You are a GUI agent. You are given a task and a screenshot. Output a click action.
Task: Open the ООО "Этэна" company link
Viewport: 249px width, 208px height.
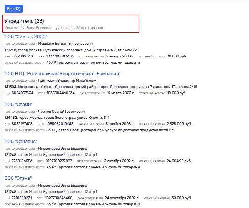pos(18,178)
